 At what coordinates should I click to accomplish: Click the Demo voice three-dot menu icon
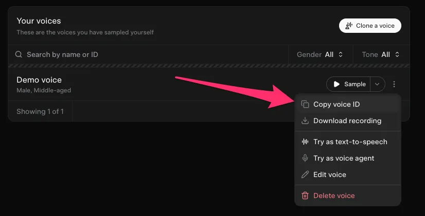tap(394, 84)
